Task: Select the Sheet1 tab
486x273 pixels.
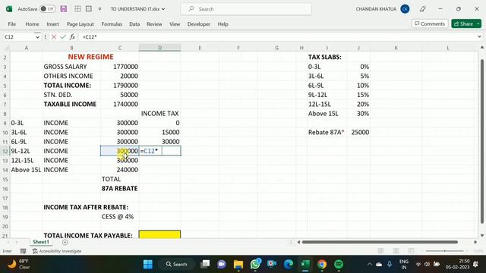Action: pos(41,242)
